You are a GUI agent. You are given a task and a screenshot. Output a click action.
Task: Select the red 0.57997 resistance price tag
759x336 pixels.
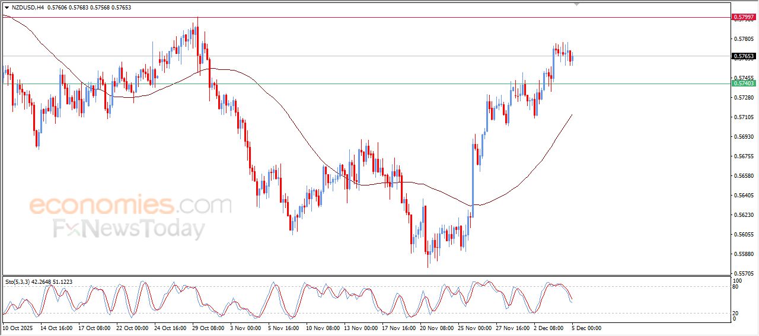744,17
